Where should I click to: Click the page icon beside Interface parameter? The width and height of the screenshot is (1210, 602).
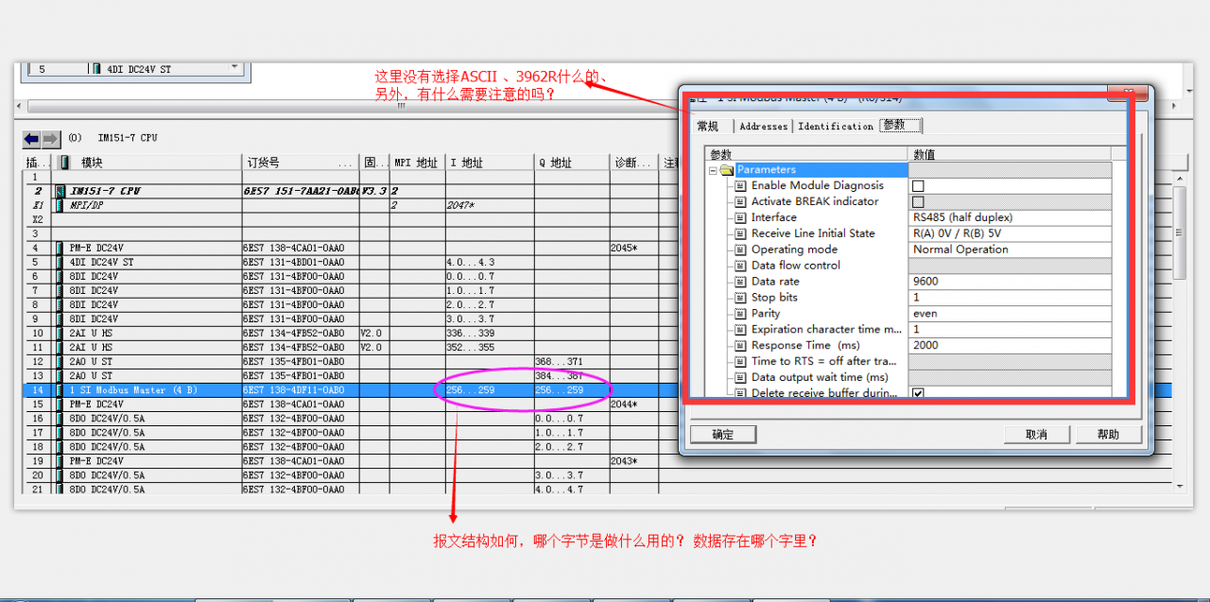click(741, 217)
